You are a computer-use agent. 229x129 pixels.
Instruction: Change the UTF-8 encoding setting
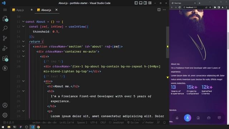point(94,123)
